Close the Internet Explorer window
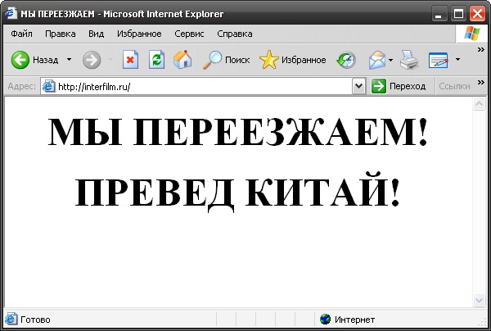This screenshot has height=331, width=491. coord(478,14)
